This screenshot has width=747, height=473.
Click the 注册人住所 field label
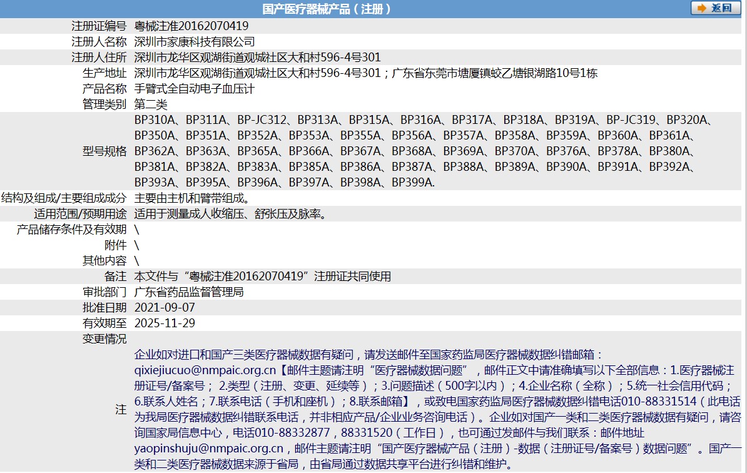click(99, 58)
